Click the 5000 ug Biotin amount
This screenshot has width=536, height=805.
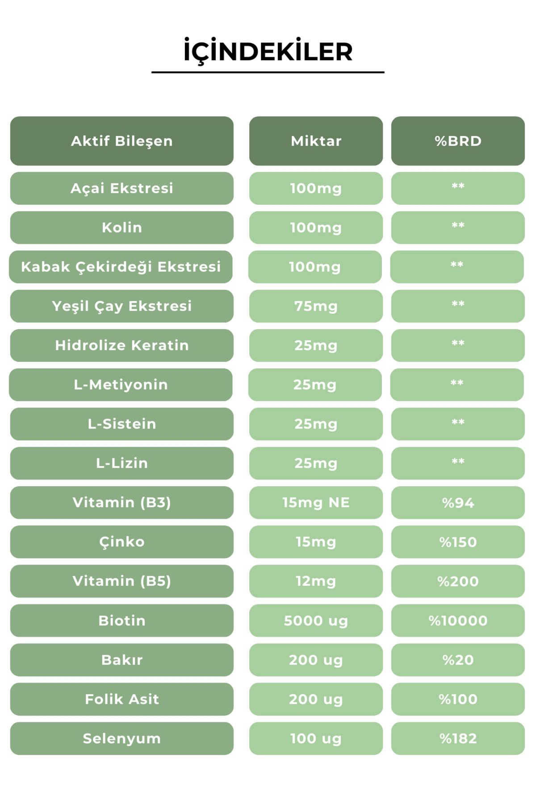[x=316, y=621]
